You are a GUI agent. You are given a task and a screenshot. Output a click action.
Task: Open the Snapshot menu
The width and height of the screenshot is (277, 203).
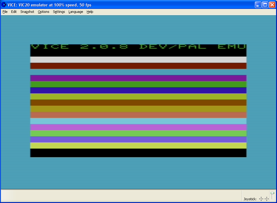point(27,12)
